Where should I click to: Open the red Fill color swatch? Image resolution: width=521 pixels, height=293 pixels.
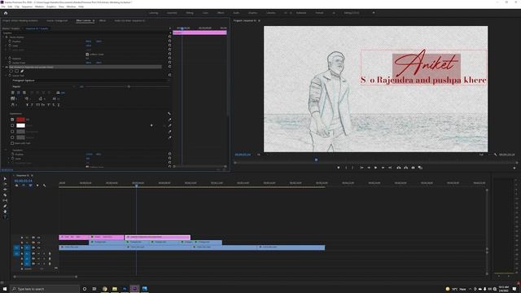click(x=20, y=120)
